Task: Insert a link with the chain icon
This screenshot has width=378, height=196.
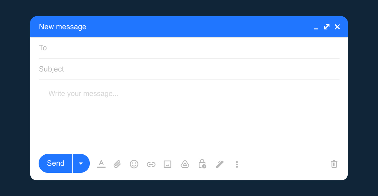Action: tap(151, 164)
